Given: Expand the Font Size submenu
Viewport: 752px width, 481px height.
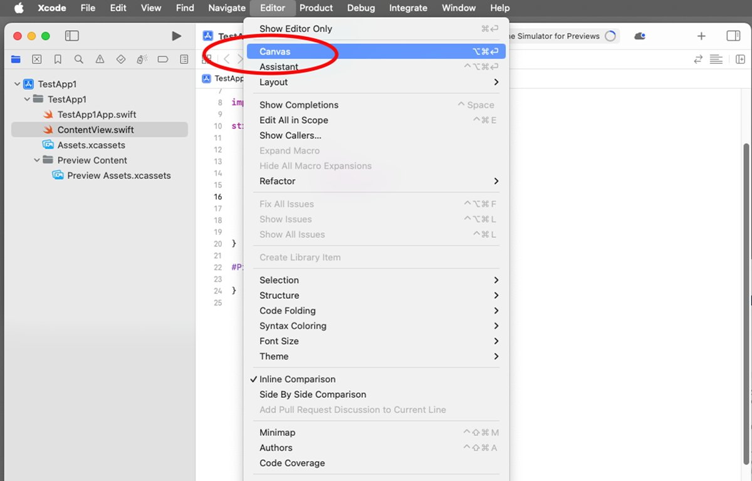Looking at the screenshot, I should coord(376,341).
